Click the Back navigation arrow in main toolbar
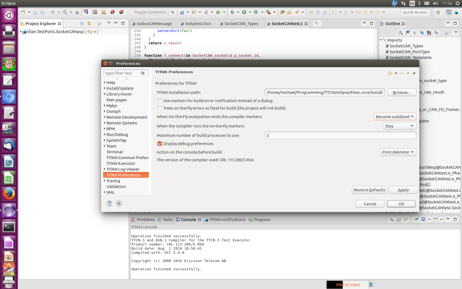This screenshot has height=289, width=462. point(365,12)
